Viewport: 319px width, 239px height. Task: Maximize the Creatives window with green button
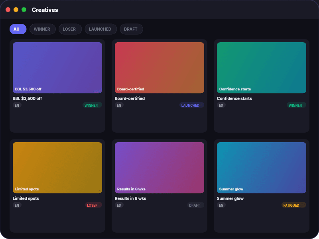point(24,10)
